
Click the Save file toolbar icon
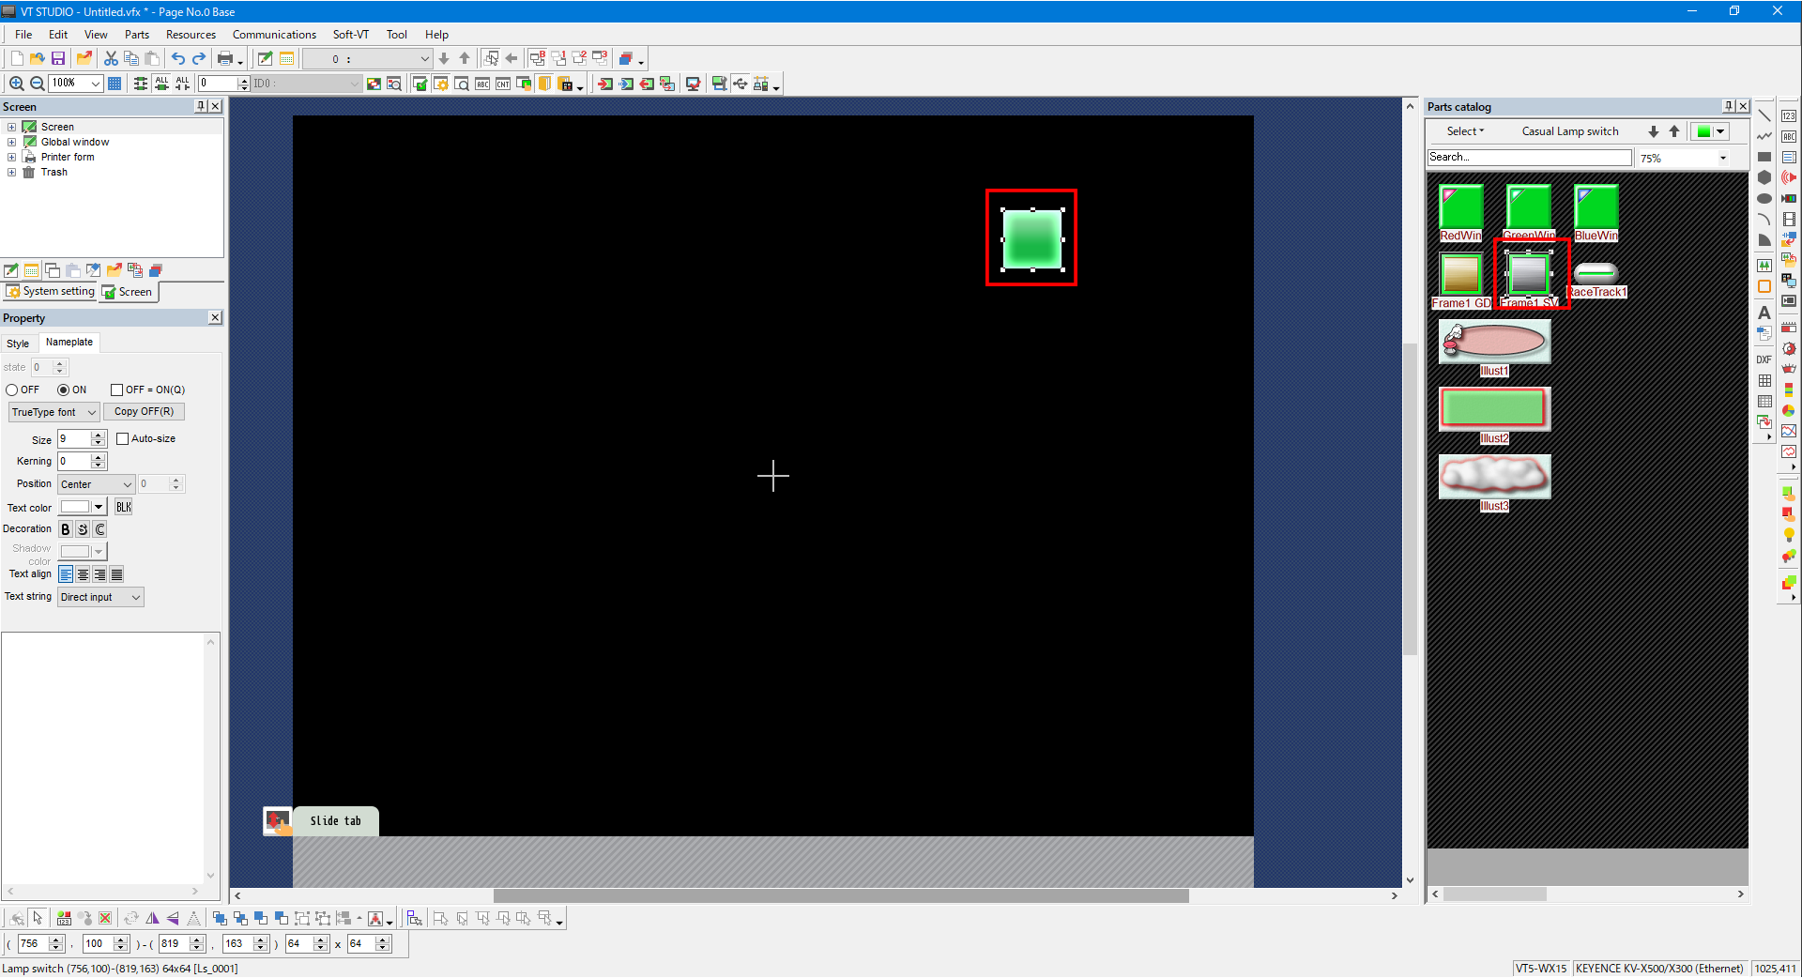tap(58, 58)
